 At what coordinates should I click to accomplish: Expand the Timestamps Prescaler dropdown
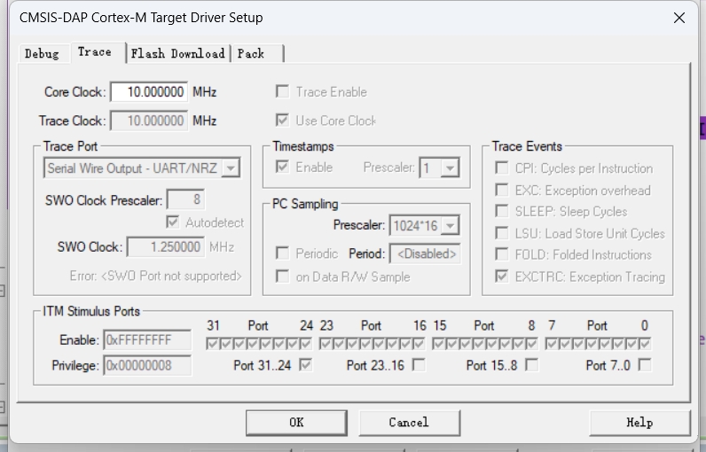pos(450,168)
